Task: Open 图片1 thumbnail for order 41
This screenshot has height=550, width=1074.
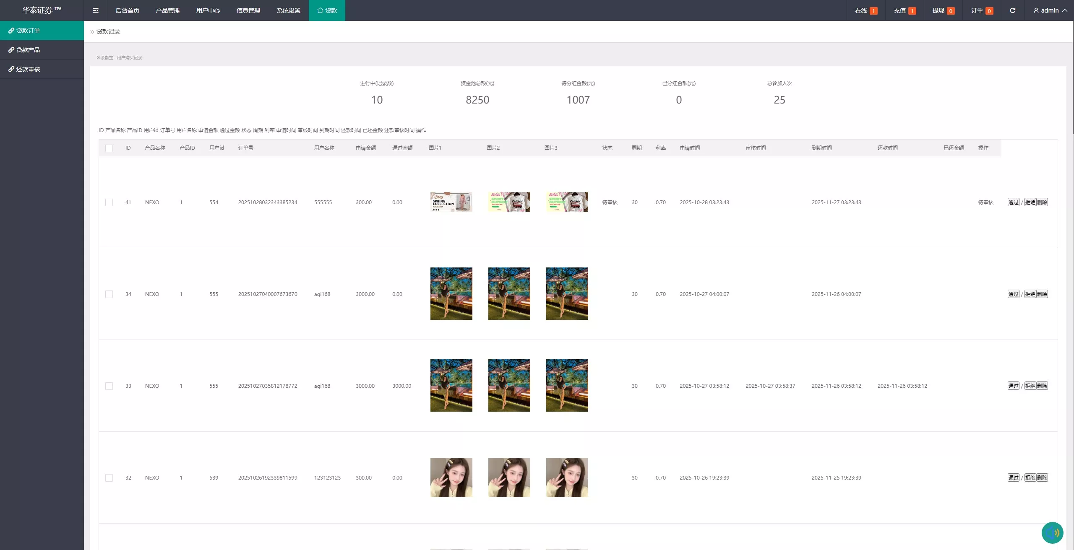Action: tap(451, 202)
